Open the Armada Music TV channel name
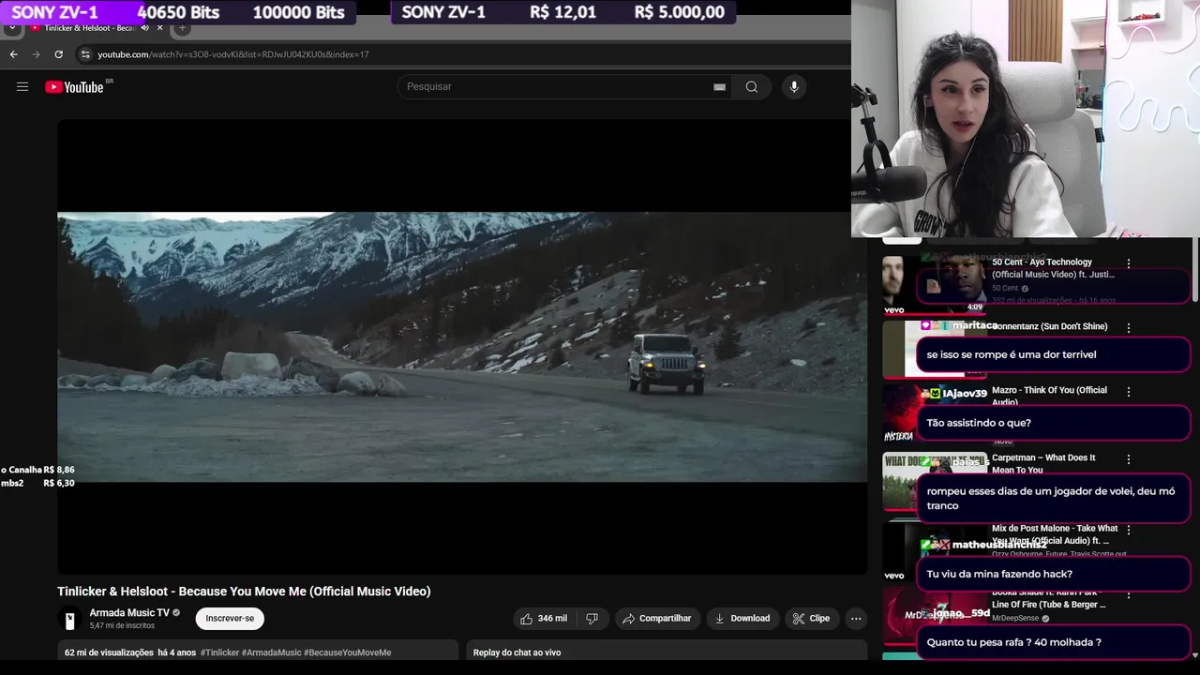 pyautogui.click(x=129, y=613)
